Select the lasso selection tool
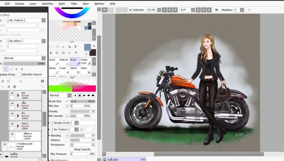Image resolution: width=284 pixels, height=161 pixels. point(57,47)
